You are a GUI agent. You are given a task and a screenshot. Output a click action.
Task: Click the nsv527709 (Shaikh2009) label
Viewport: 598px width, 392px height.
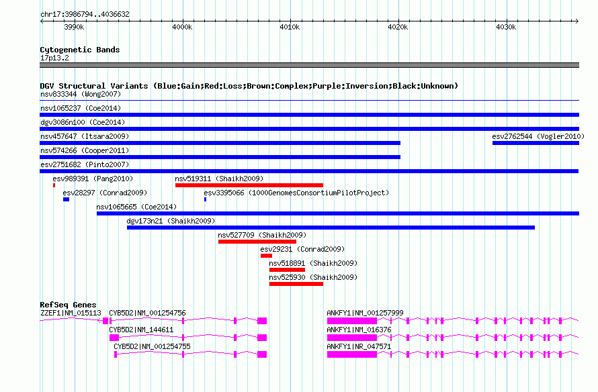pos(262,235)
